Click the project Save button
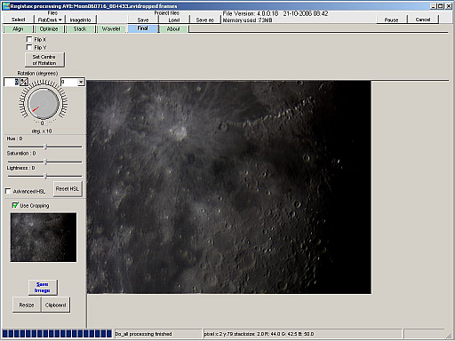This screenshot has height=341, width=455. (143, 20)
